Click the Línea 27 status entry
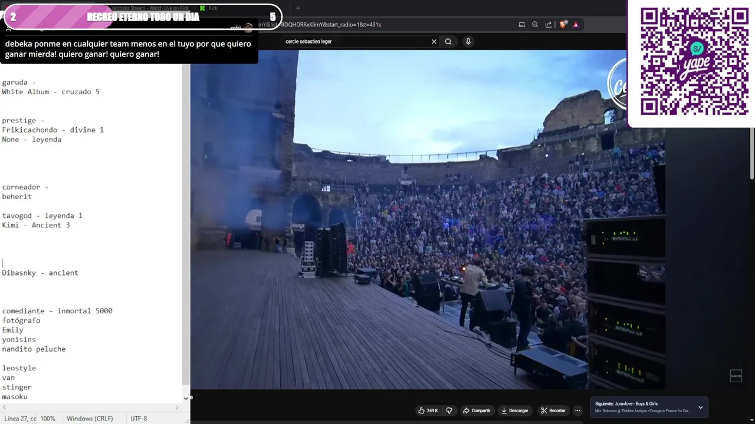755x424 pixels. pyautogui.click(x=20, y=418)
